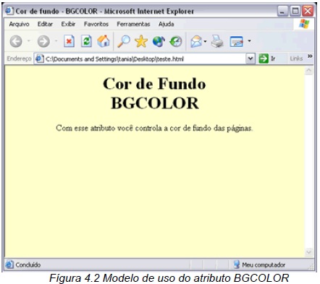The image size is (320, 284).
Task: Click the paragraph 'Com esse atributo você controla'
Action: (154, 128)
